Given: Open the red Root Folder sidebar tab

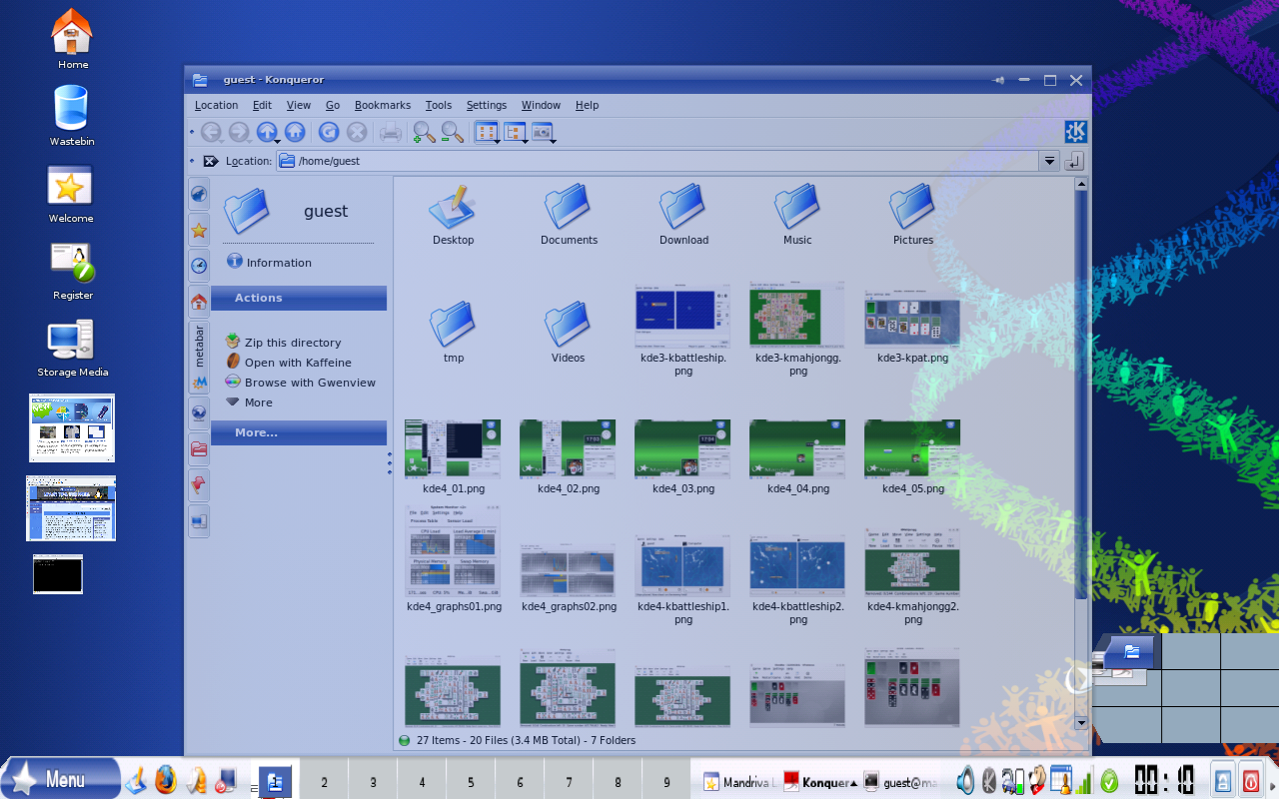Looking at the screenshot, I should point(199,449).
